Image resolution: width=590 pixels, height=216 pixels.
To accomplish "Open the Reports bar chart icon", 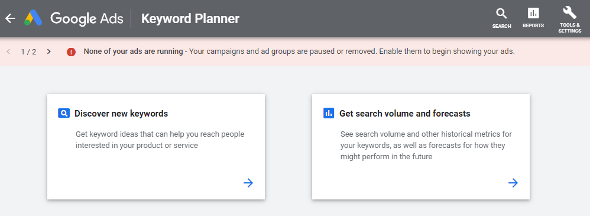I will (x=533, y=13).
